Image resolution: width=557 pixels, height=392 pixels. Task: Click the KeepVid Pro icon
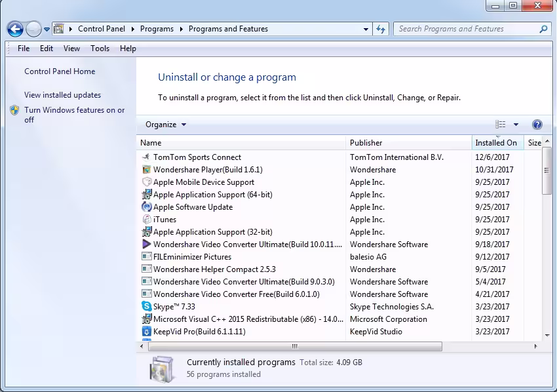(x=146, y=331)
